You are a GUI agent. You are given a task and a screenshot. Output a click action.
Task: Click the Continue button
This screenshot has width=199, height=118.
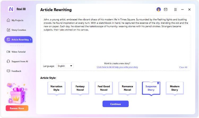[x=115, y=104]
